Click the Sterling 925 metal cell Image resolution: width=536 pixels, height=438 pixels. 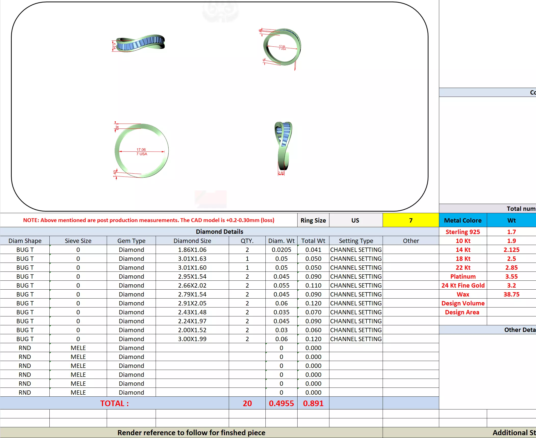point(463,232)
